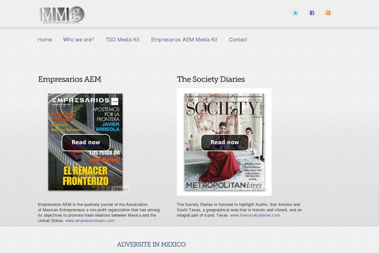The image size is (379, 253).
Task: Select The Society Diaries description paragraph
Action: pos(239,210)
